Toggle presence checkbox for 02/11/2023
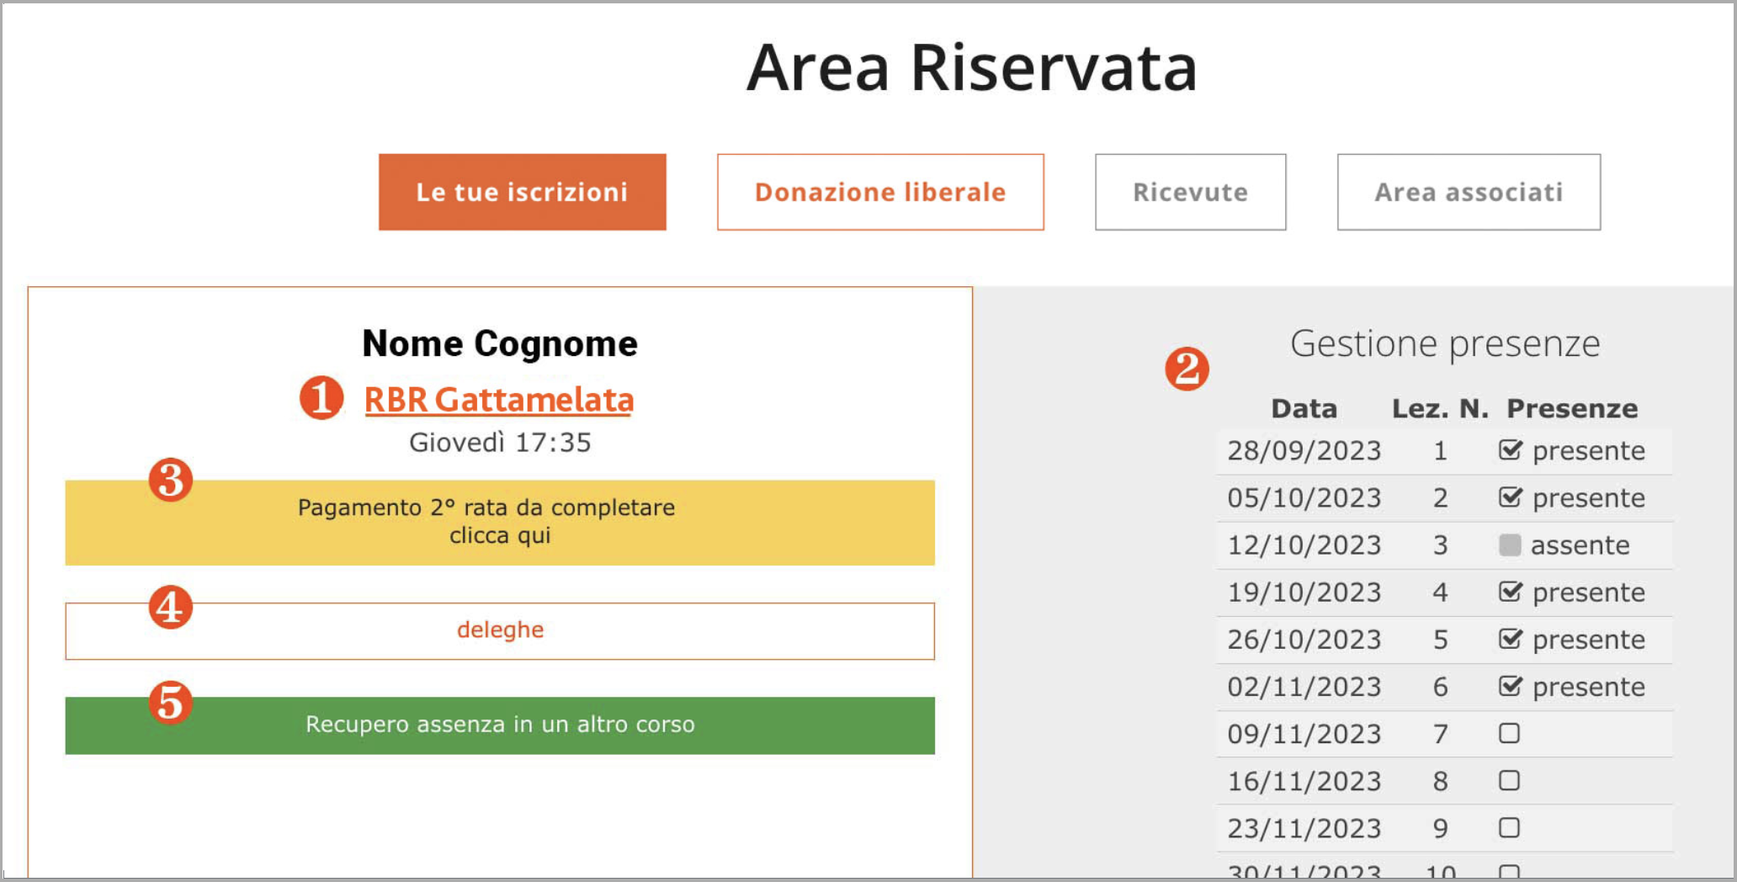 [1510, 687]
